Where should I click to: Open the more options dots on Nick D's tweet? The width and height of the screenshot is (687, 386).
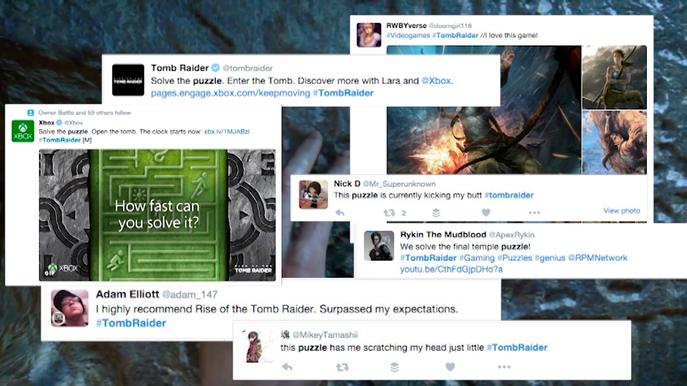coord(534,213)
